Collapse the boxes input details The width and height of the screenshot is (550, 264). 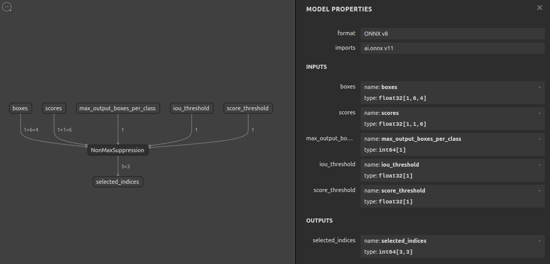(x=540, y=87)
